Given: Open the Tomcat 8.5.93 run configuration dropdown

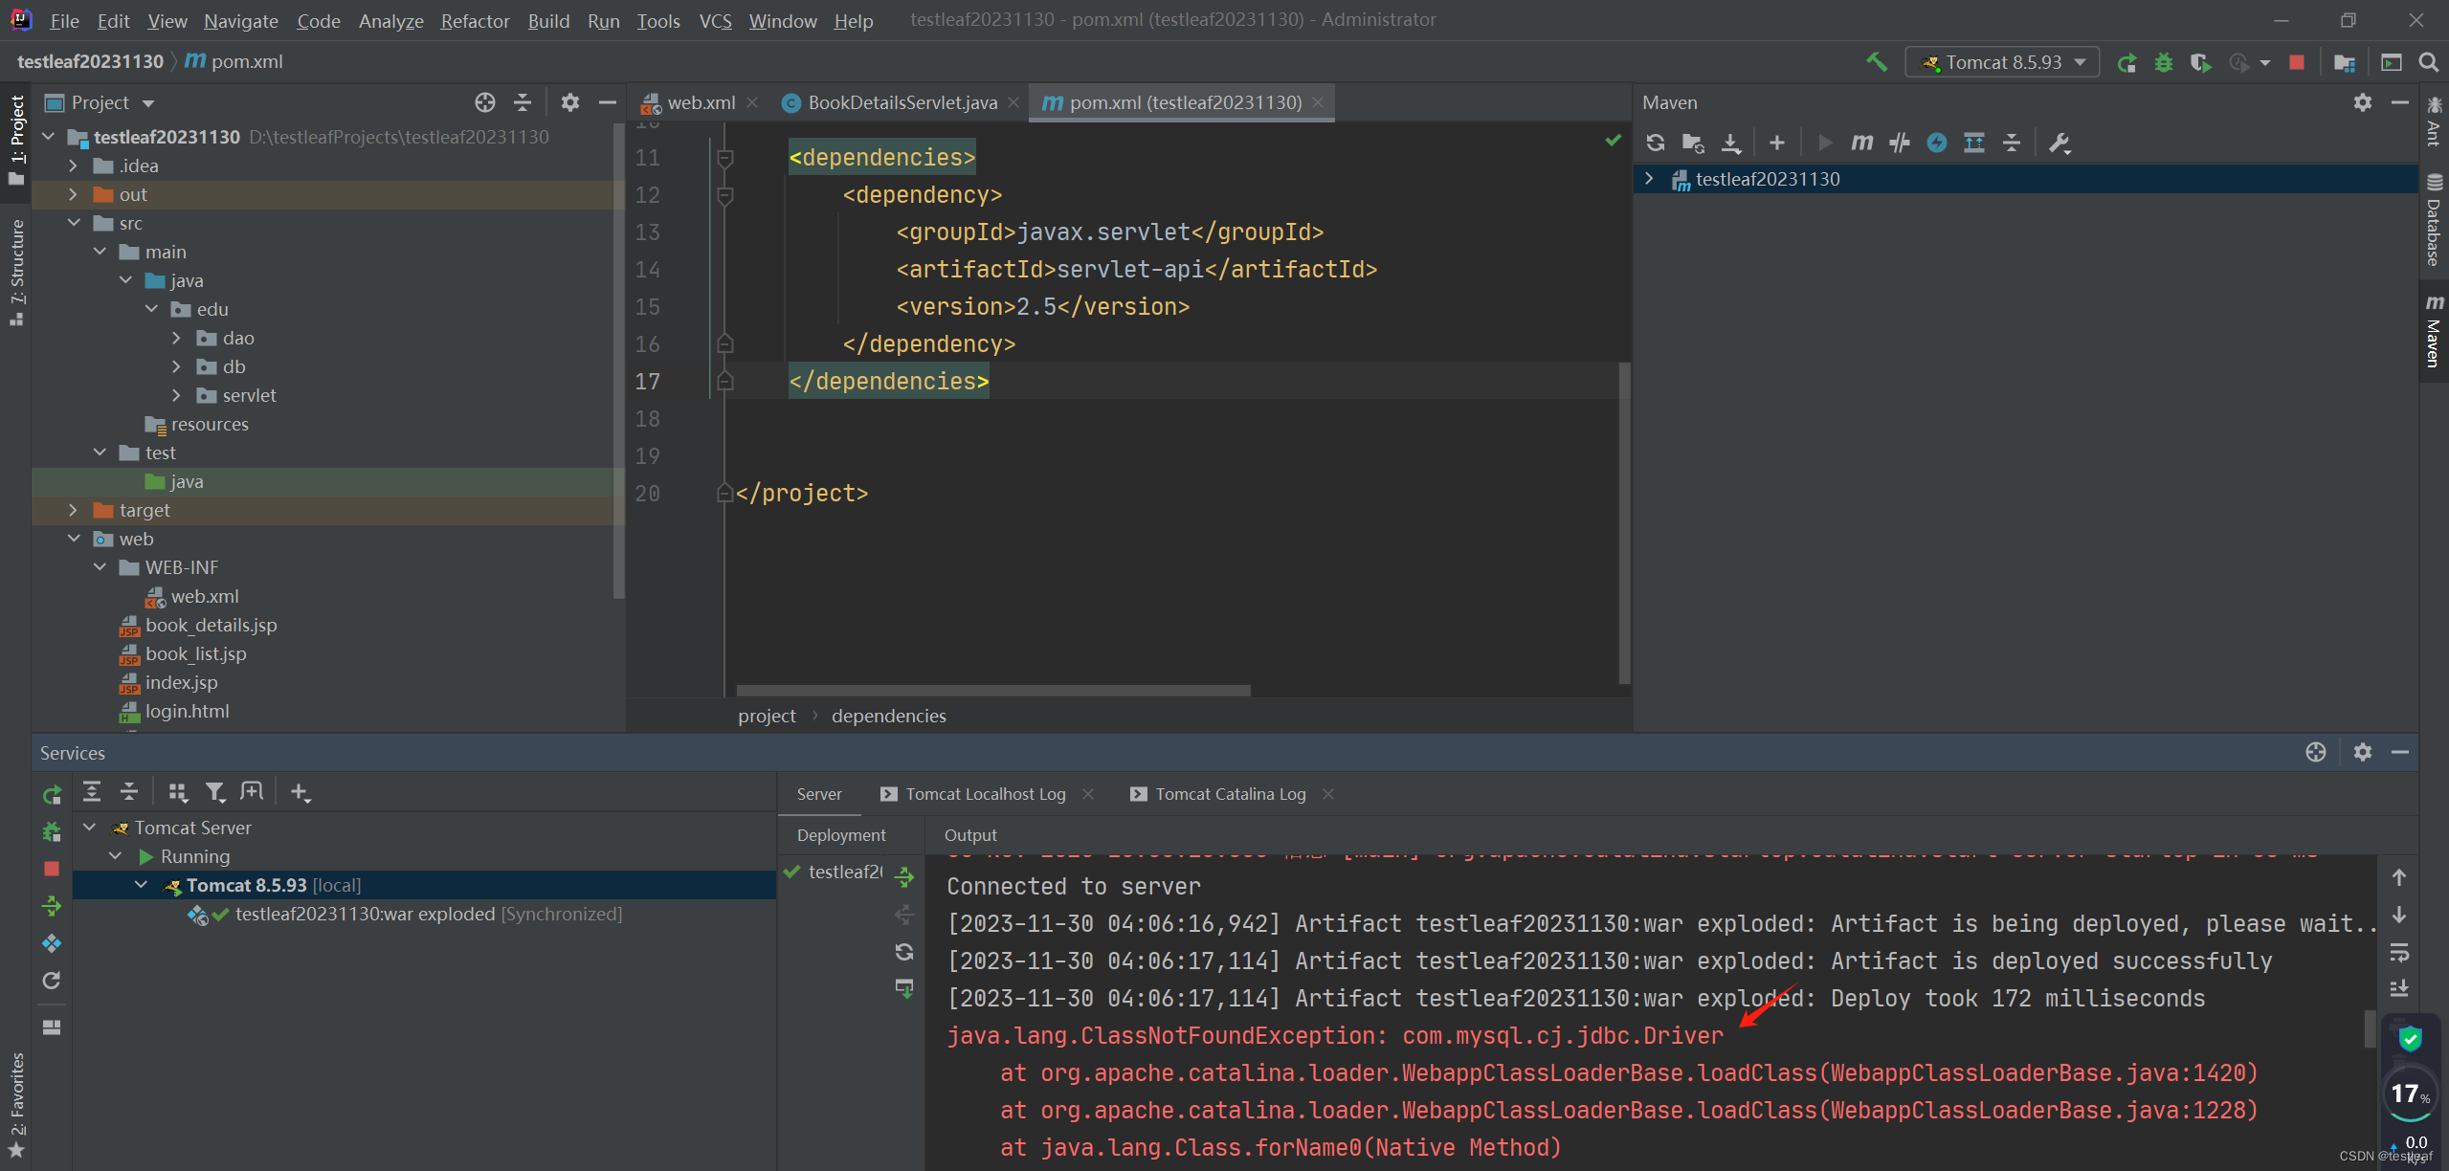Looking at the screenshot, I should click(2002, 62).
